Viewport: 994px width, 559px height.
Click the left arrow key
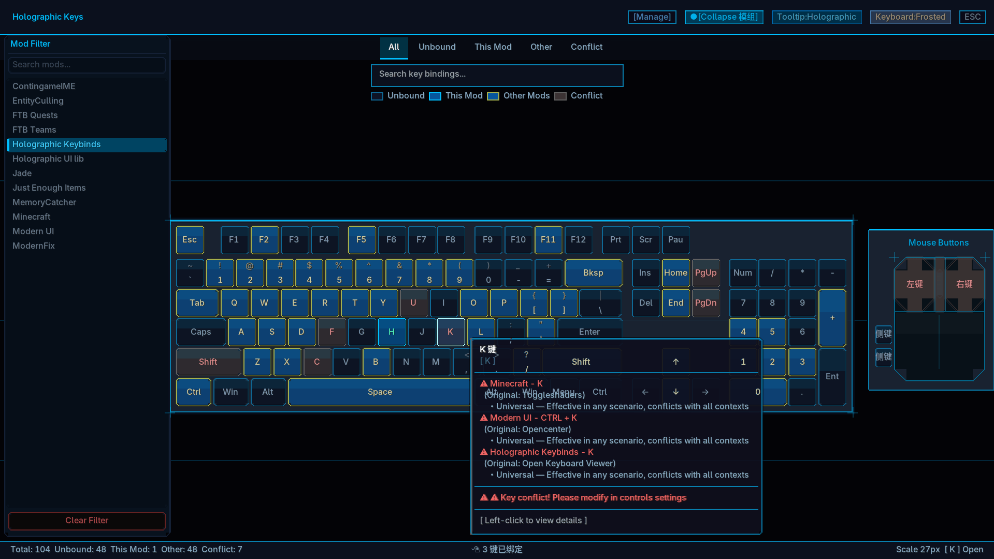[x=645, y=392]
